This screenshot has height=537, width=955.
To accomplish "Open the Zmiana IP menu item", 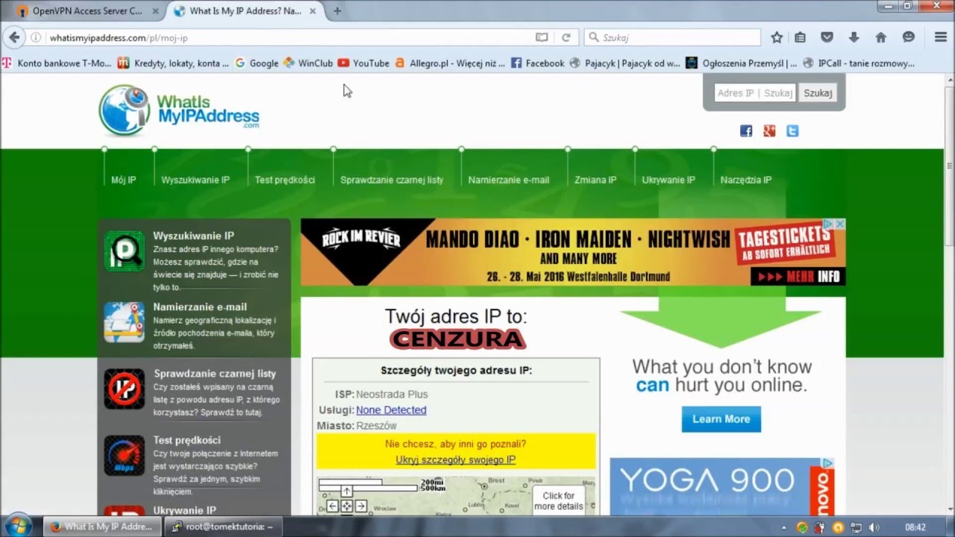I will 595,180.
